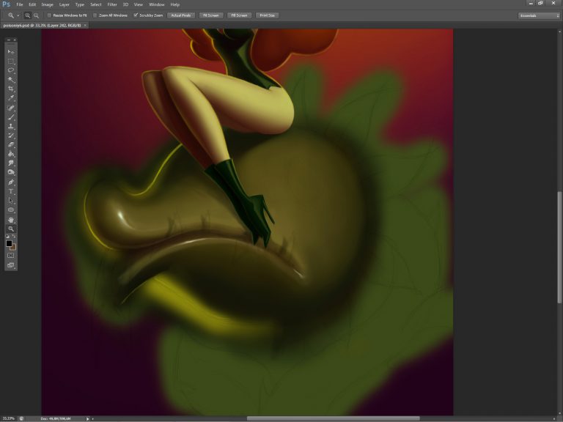Select the Pen tool
The image size is (563, 422).
pyautogui.click(x=11, y=182)
